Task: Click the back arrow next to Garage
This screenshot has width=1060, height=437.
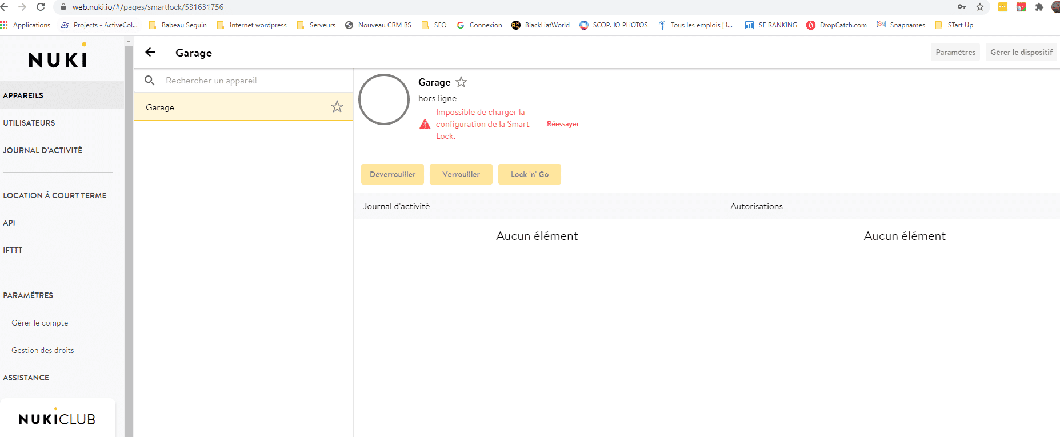Action: (150, 53)
